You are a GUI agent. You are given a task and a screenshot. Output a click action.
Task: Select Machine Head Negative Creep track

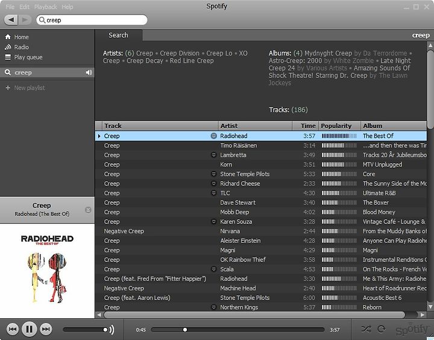[x=261, y=289]
